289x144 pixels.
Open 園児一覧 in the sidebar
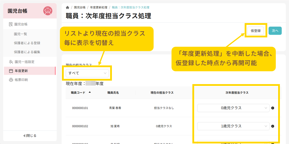[x=21, y=34]
